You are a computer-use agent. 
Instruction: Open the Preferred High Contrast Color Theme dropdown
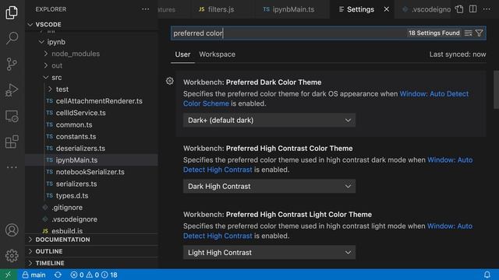pyautogui.click(x=269, y=187)
